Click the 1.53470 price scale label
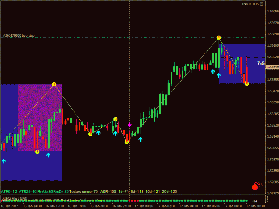This screenshot has width=279, height=209. 273,91
